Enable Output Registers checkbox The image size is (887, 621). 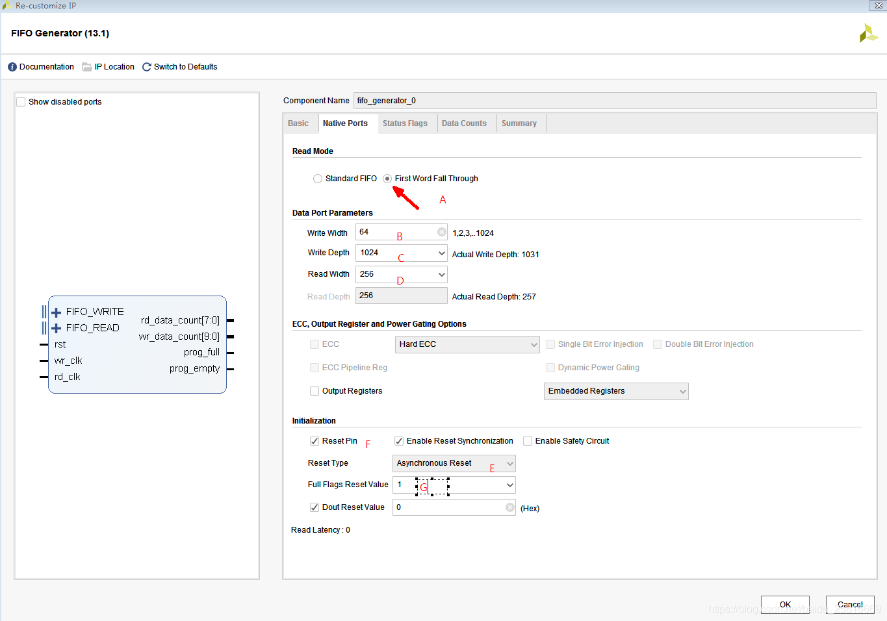(315, 391)
